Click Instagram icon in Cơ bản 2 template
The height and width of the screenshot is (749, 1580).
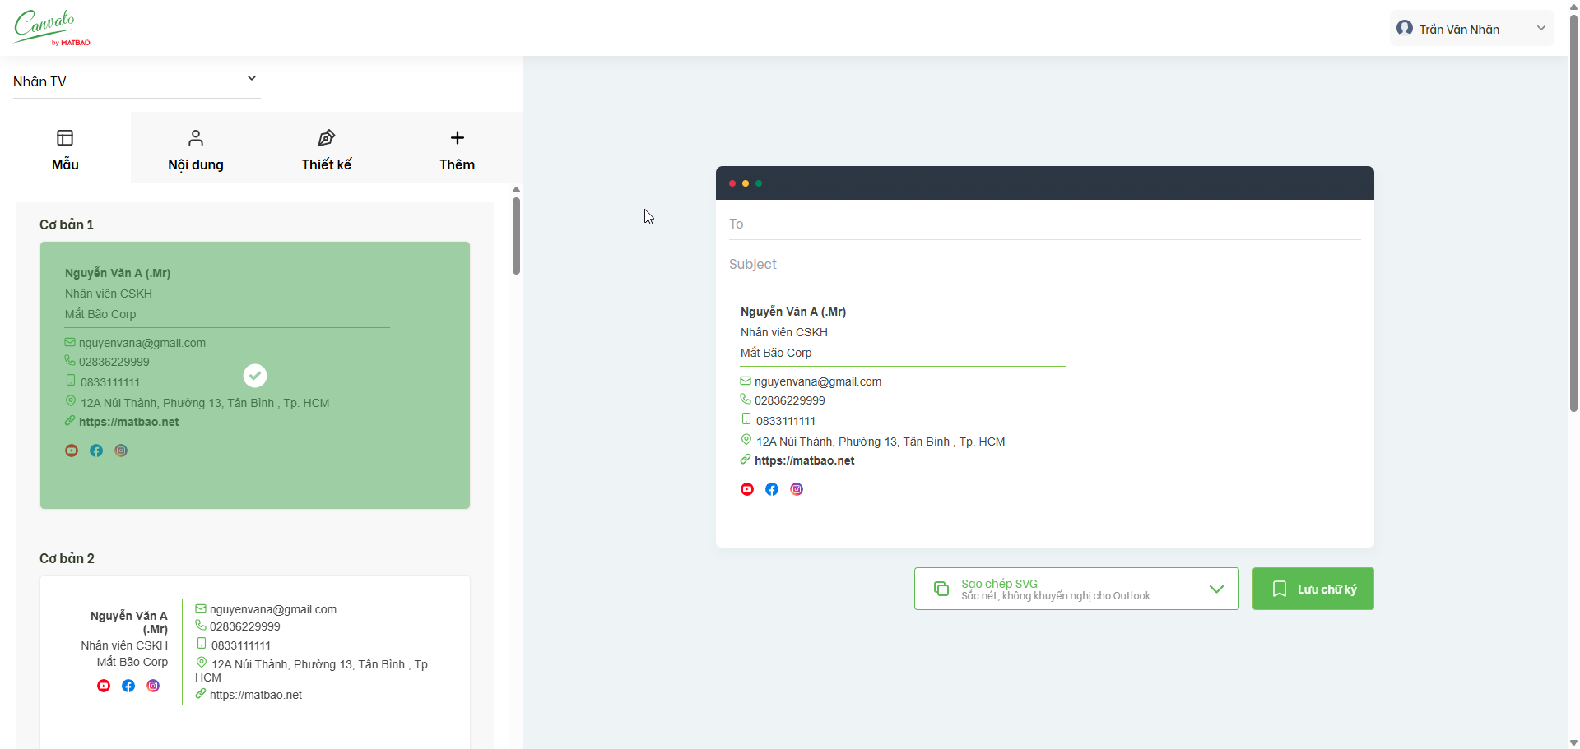153,686
